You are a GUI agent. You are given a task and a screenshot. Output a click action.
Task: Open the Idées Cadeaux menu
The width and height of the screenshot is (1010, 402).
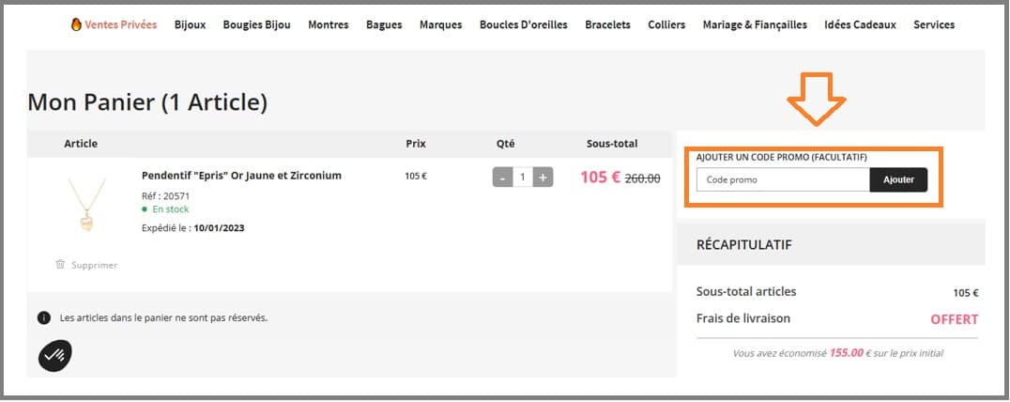click(860, 25)
